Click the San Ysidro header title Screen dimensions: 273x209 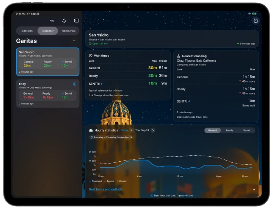click(99, 35)
